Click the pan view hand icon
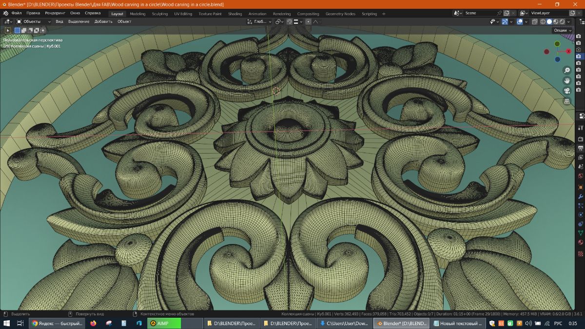585x329 pixels. 567,80
